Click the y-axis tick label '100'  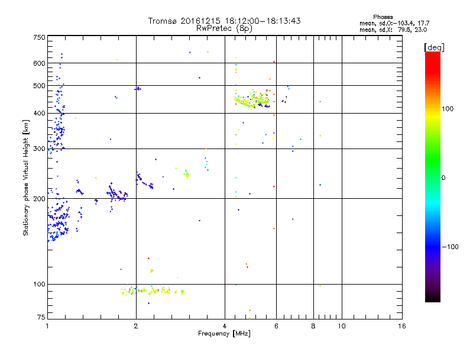pyautogui.click(x=39, y=284)
